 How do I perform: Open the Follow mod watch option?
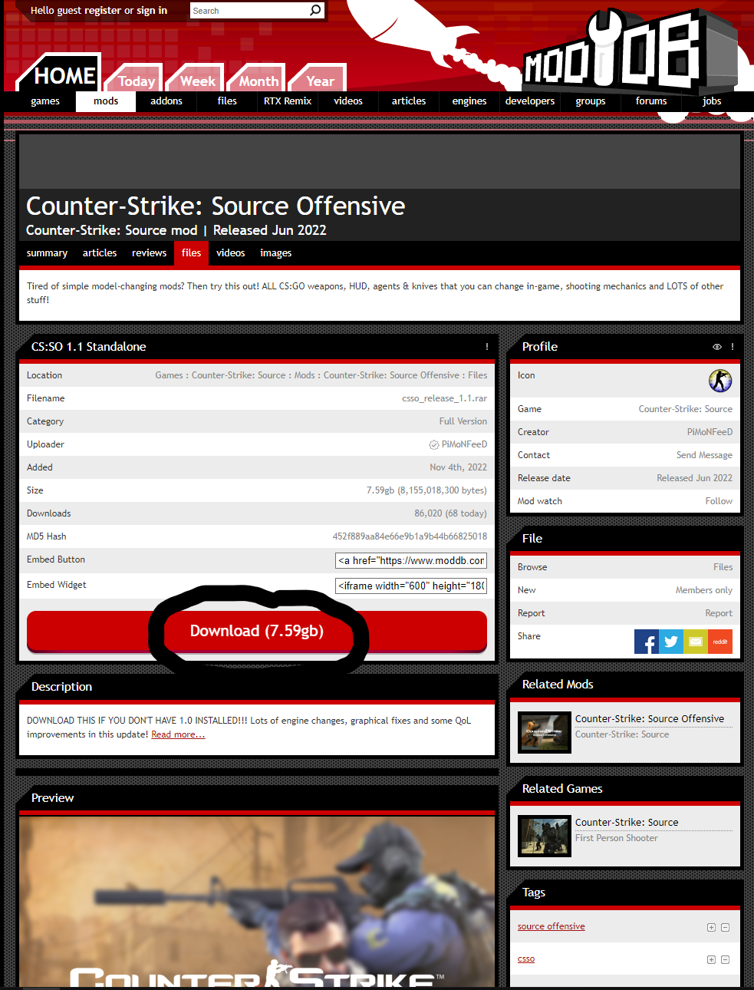pos(719,501)
